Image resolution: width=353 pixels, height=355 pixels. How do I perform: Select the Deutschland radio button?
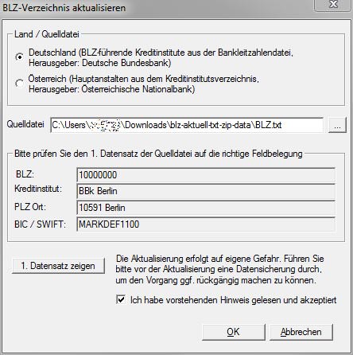tap(20, 57)
